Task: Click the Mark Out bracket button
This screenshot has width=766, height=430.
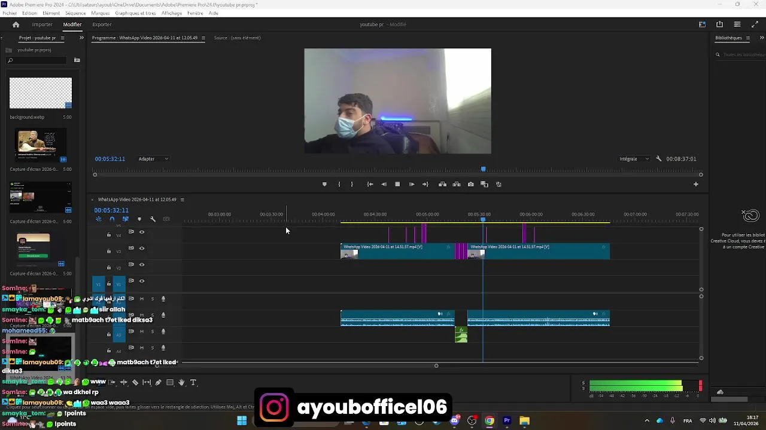Action: pyautogui.click(x=352, y=184)
